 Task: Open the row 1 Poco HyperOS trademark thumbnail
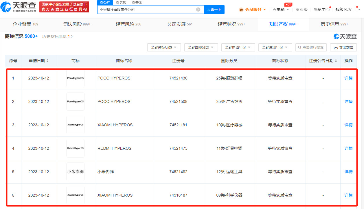point(76,78)
